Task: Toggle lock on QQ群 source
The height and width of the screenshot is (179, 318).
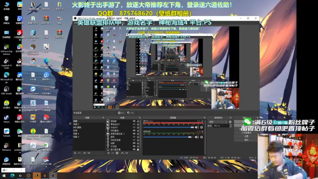Action: coord(138,143)
